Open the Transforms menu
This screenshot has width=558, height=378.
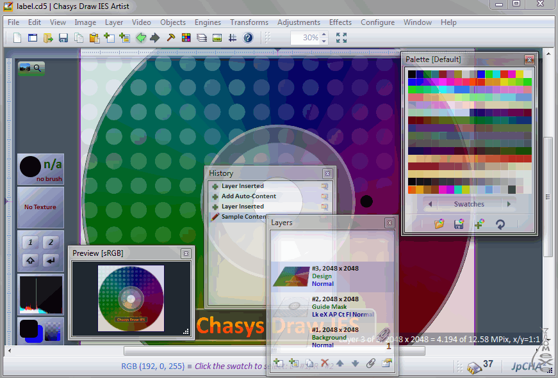tap(249, 22)
